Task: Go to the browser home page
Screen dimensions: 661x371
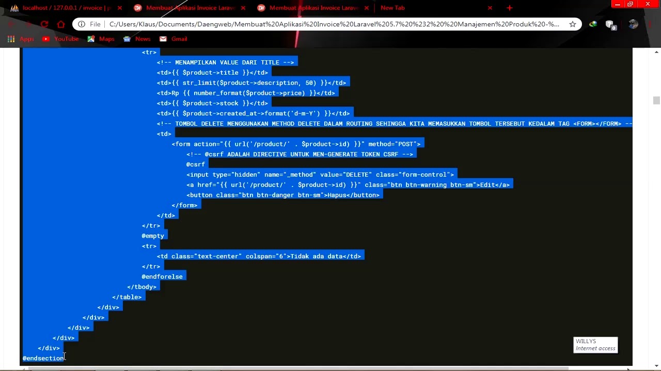Action: click(x=61, y=24)
